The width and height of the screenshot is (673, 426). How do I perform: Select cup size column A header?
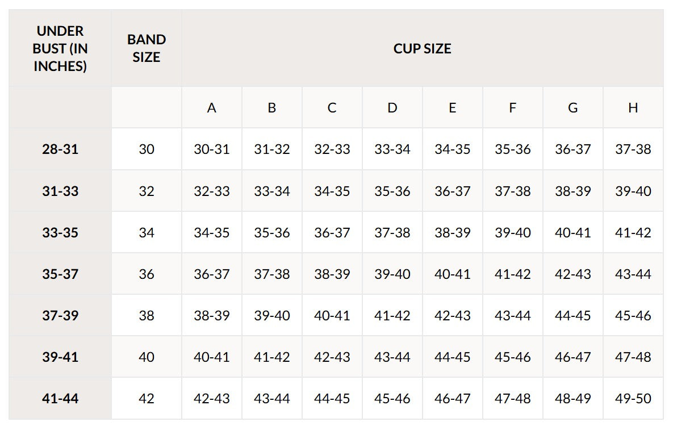(212, 107)
